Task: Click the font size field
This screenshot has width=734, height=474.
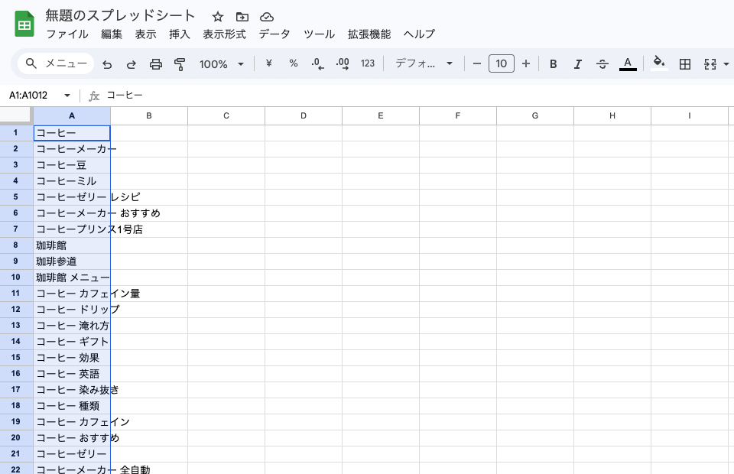Action: pyautogui.click(x=502, y=63)
